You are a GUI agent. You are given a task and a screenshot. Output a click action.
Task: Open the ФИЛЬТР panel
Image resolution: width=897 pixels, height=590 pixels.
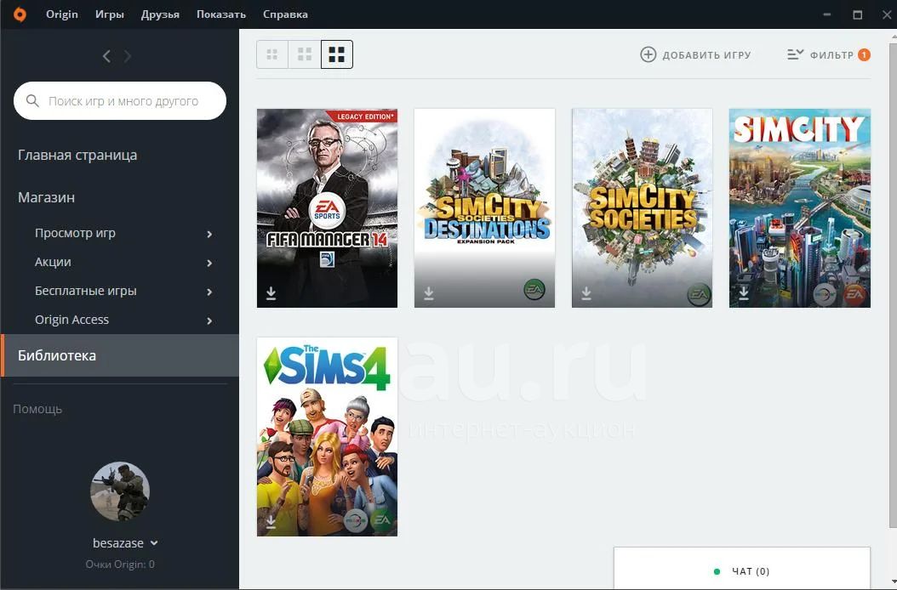click(x=828, y=55)
